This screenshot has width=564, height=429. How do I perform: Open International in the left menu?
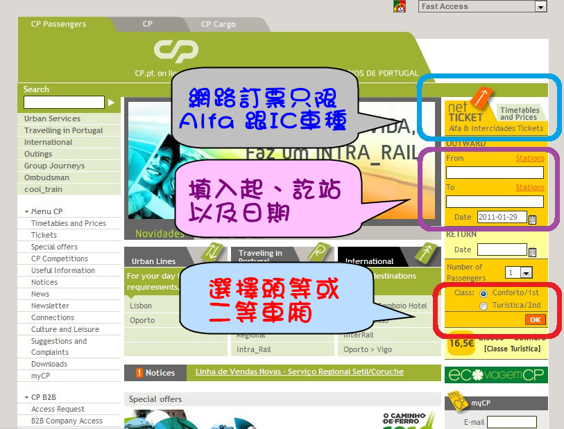pos(48,142)
